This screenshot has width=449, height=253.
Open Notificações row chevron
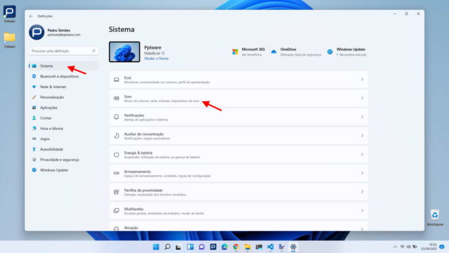[x=362, y=117]
